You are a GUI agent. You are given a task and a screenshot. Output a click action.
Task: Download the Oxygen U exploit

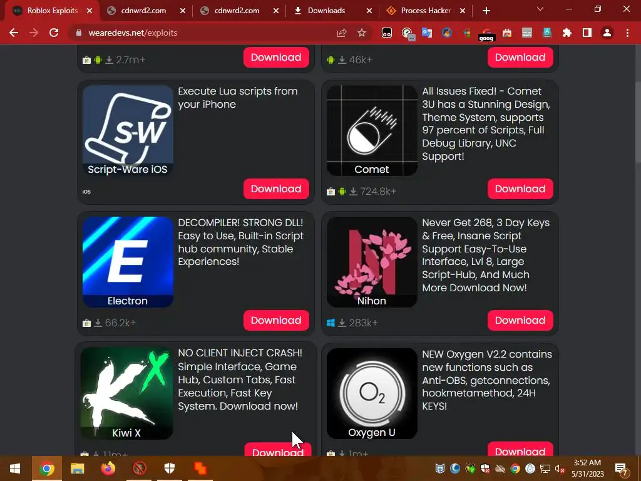(520, 449)
